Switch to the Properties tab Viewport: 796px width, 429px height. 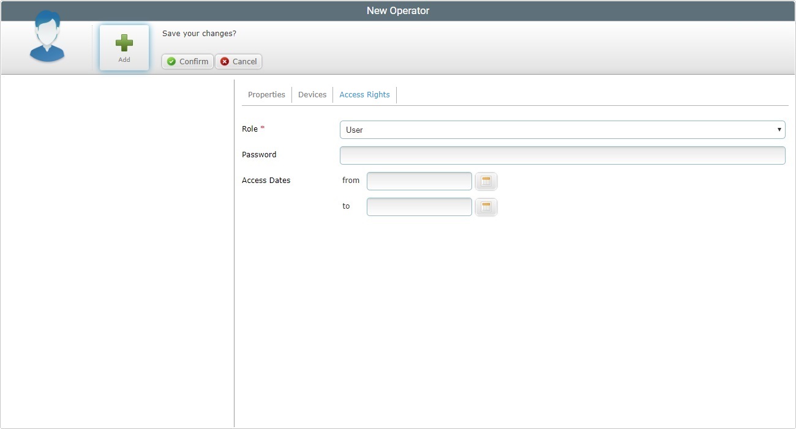pos(266,94)
